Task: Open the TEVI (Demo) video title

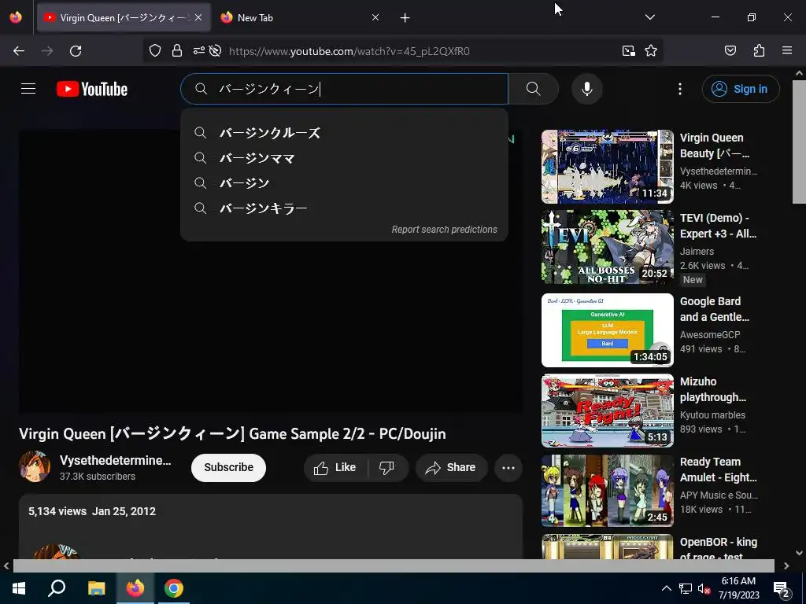Action: (x=718, y=226)
